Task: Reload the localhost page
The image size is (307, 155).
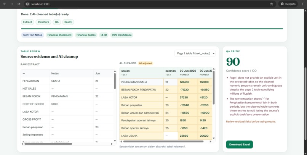Action: (19, 4)
